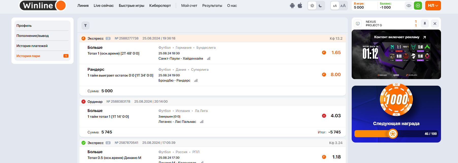Open statistics icon for Брондбю - Рандерс
This screenshot has height=163, width=458.
coord(196,81)
